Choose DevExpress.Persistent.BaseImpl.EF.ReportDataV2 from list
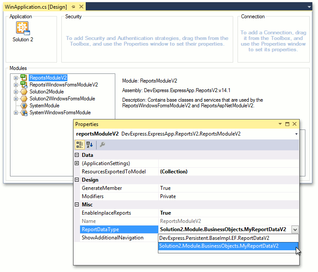318x272 pixels. 228,238
